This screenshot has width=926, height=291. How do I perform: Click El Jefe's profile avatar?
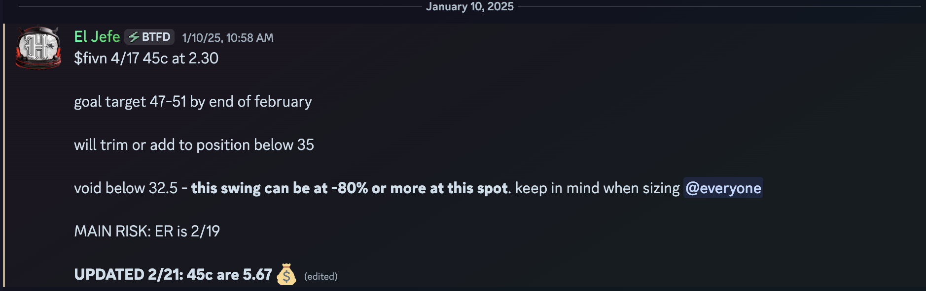(38, 48)
